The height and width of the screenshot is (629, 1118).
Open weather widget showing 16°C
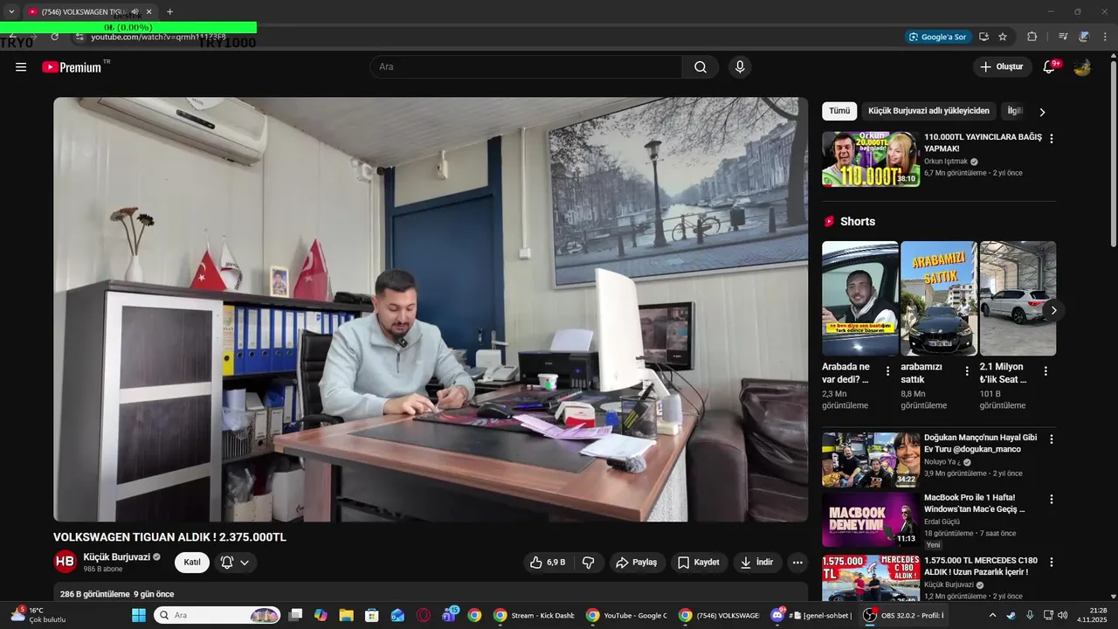[x=39, y=615]
